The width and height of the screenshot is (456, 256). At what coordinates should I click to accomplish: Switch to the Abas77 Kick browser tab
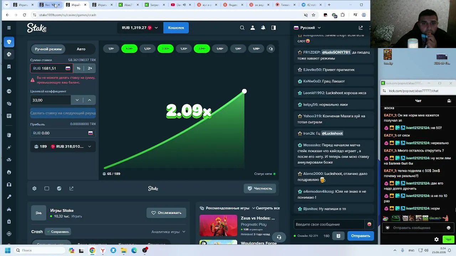[x=129, y=5]
